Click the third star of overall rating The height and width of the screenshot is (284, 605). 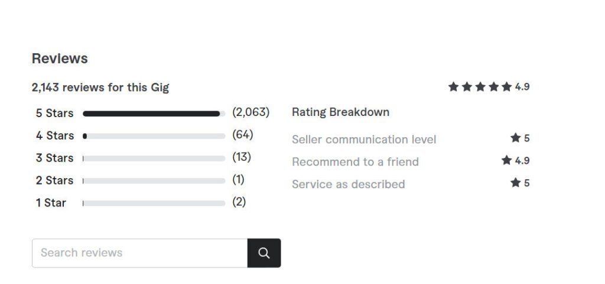point(480,87)
